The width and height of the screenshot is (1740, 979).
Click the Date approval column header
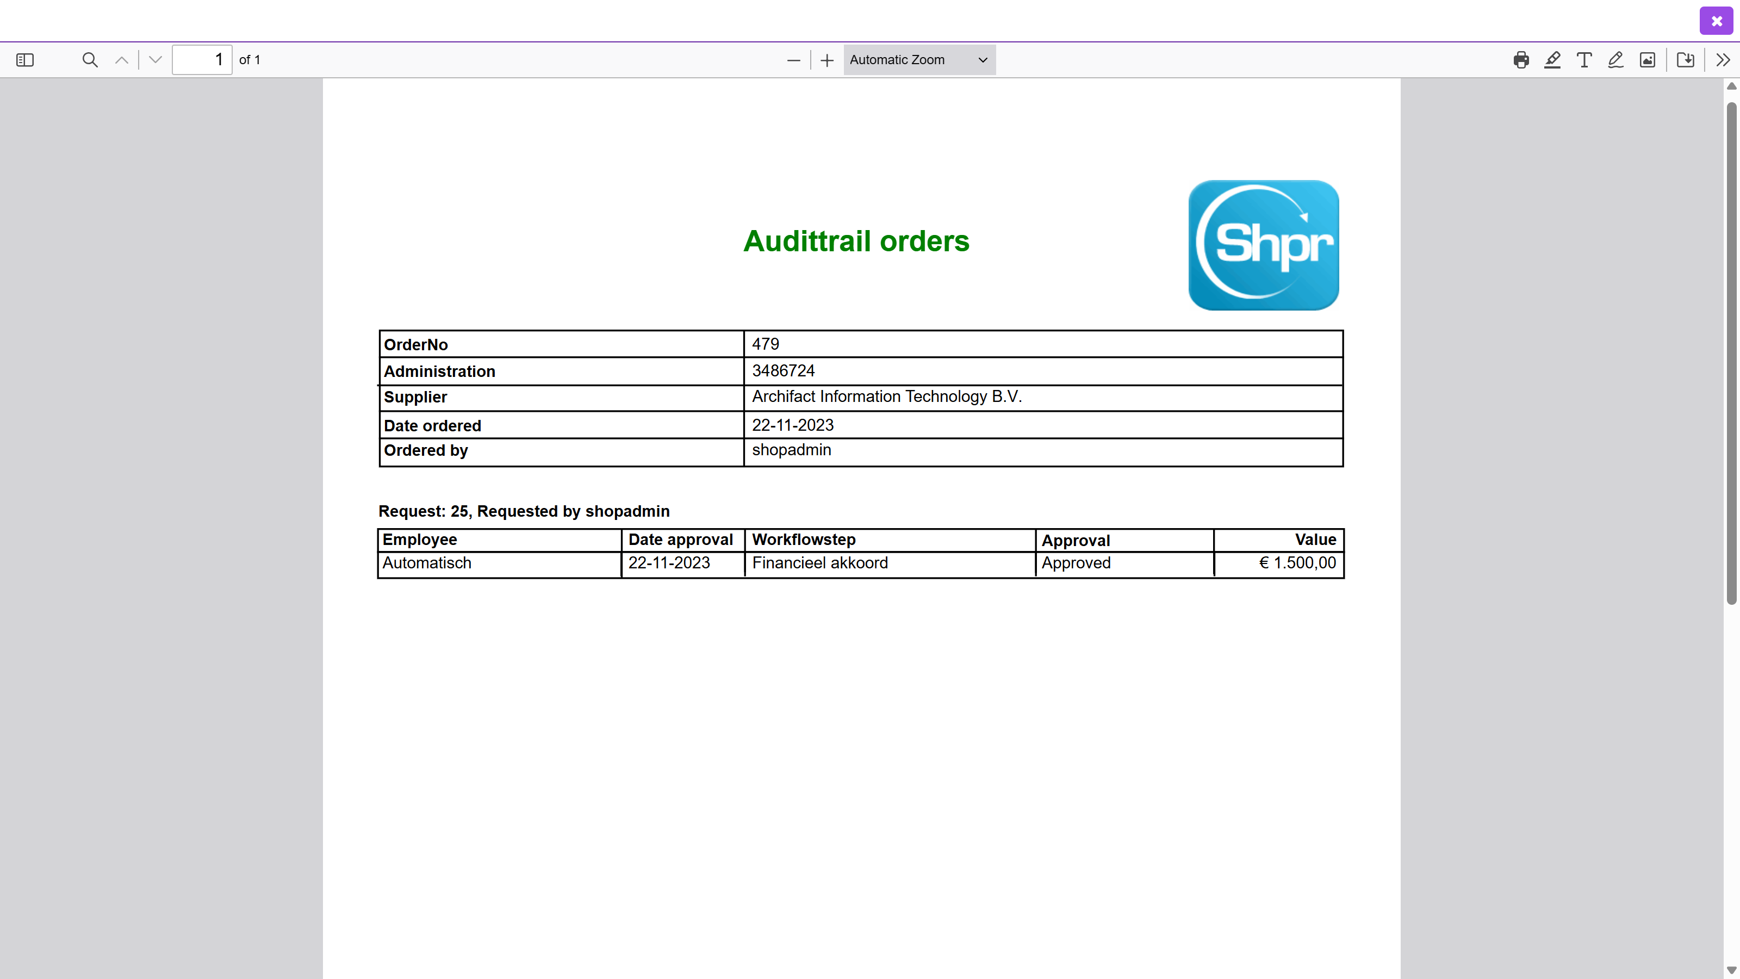(x=681, y=540)
